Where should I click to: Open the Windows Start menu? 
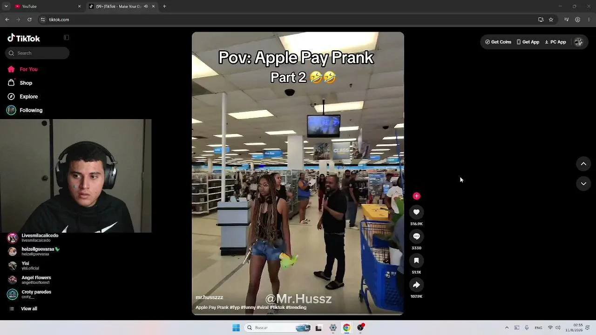point(236,328)
